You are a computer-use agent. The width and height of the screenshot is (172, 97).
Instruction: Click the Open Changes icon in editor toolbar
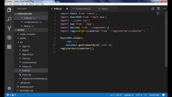click(x=153, y=9)
